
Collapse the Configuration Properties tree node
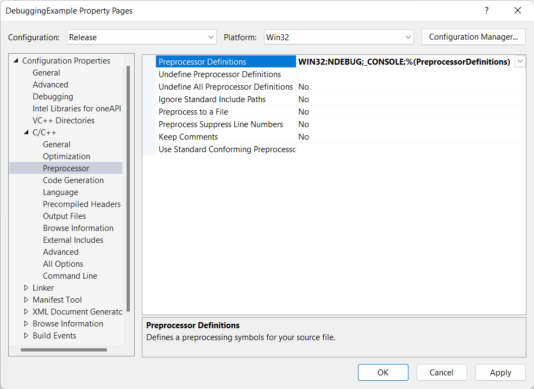point(16,61)
